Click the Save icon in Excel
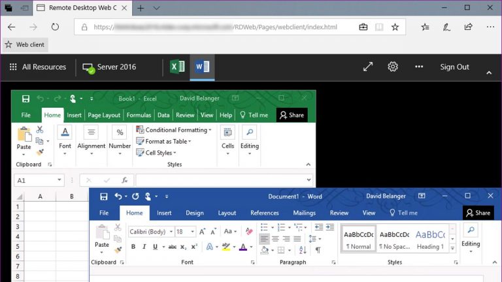The width and height of the screenshot is (502, 282). 25,99
